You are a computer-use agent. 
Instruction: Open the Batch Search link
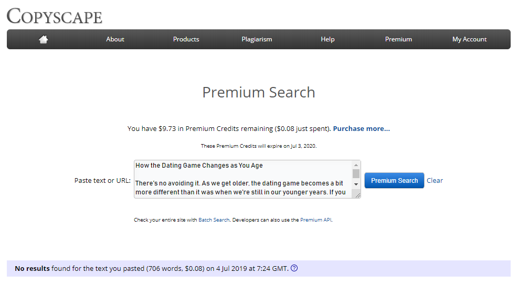click(x=214, y=220)
